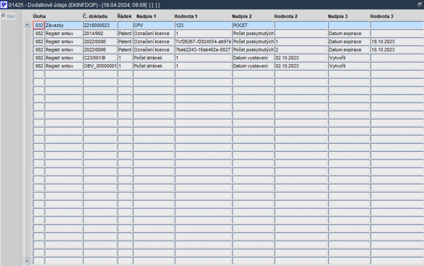The height and width of the screenshot is (266, 424).
Task: Click the scroll up arrow button
Action: (x=27, y=24)
